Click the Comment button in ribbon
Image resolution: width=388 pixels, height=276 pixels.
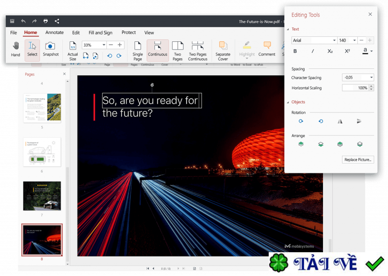(267, 49)
